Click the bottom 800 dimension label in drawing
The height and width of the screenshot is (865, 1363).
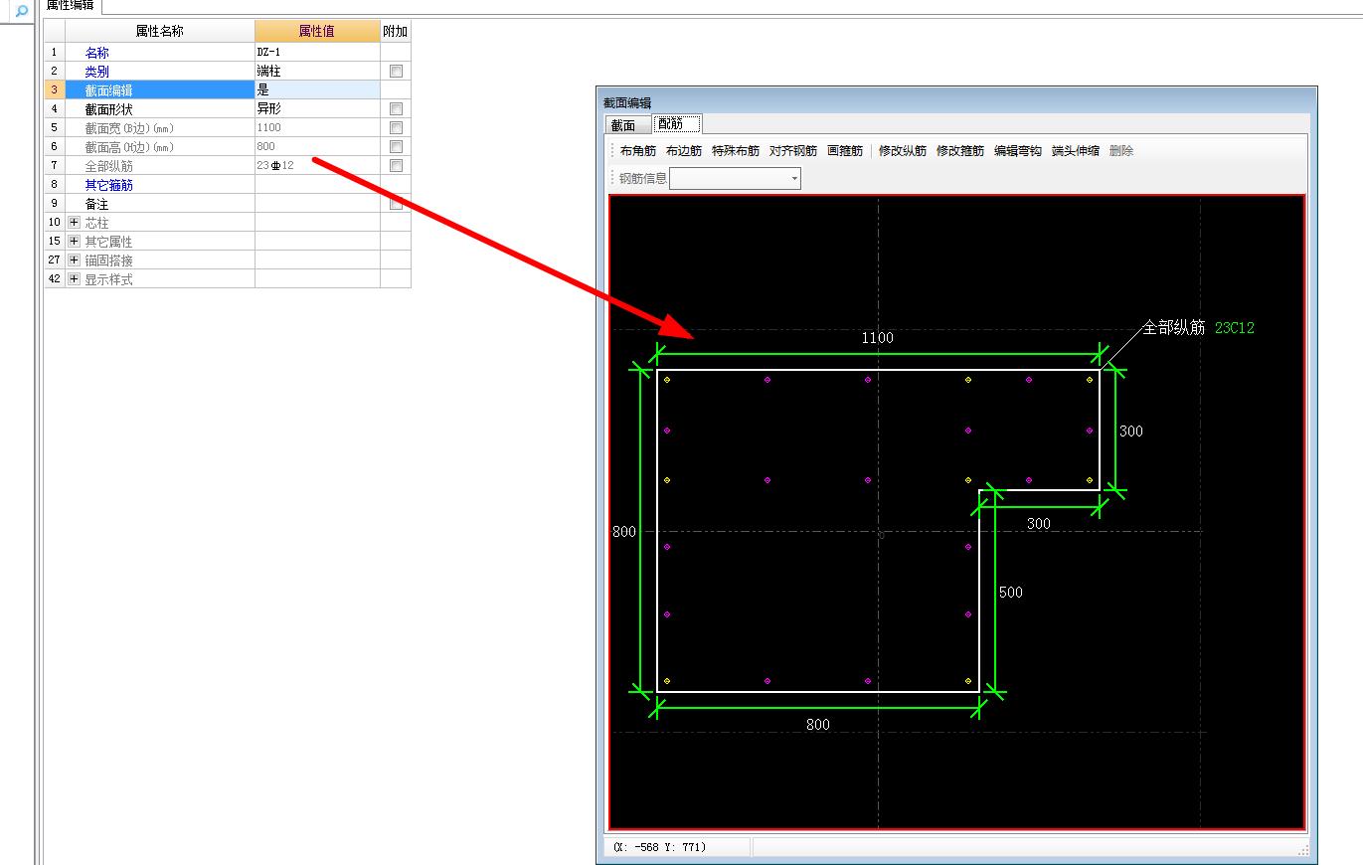[817, 725]
